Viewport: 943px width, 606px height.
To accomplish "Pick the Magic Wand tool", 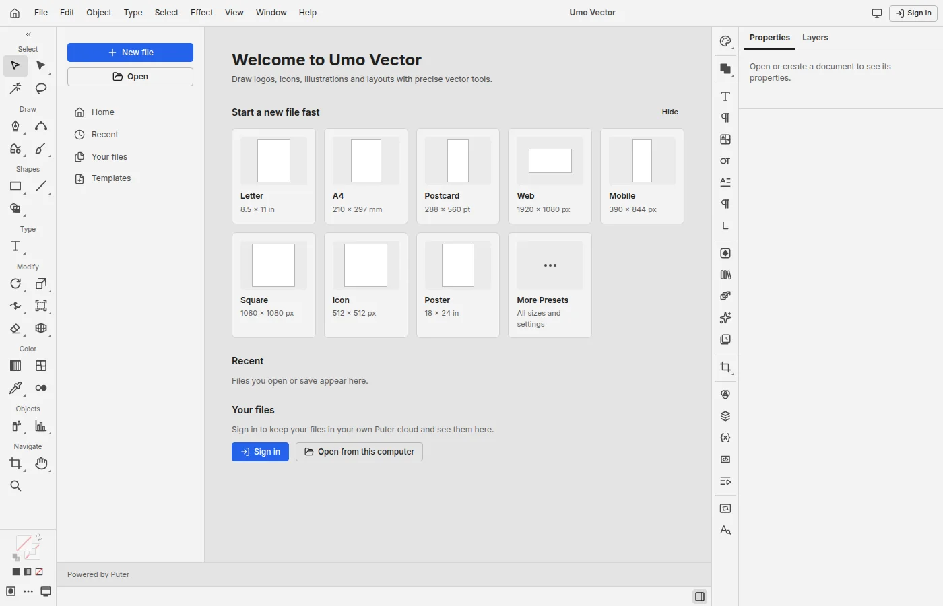I will 15,88.
